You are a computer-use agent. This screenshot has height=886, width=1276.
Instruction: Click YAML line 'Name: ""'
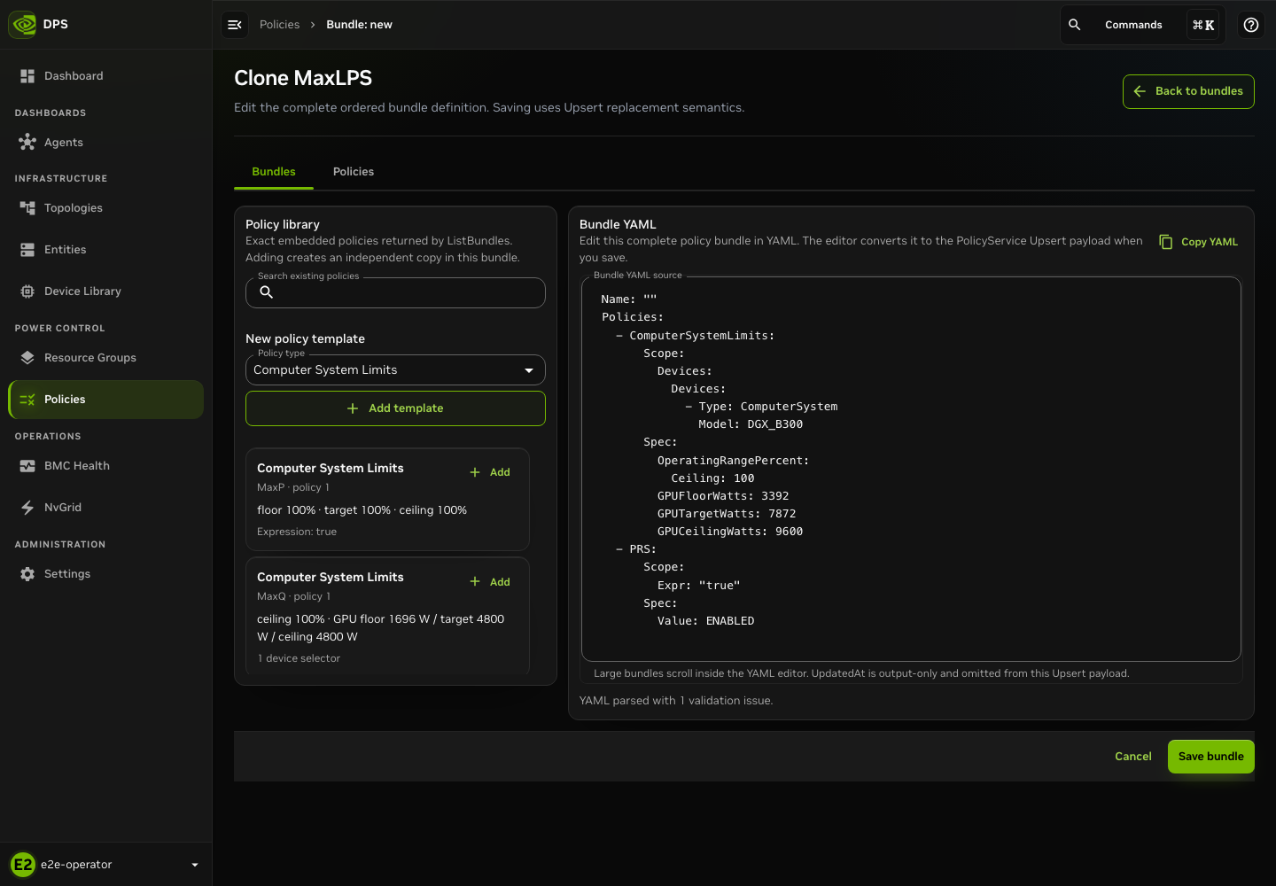click(629, 299)
